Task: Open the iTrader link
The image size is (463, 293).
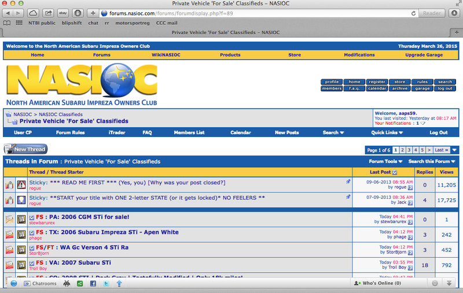Action: [x=117, y=133]
